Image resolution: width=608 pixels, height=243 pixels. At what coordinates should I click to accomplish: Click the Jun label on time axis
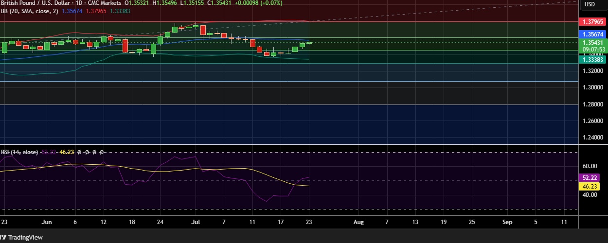tap(47, 222)
